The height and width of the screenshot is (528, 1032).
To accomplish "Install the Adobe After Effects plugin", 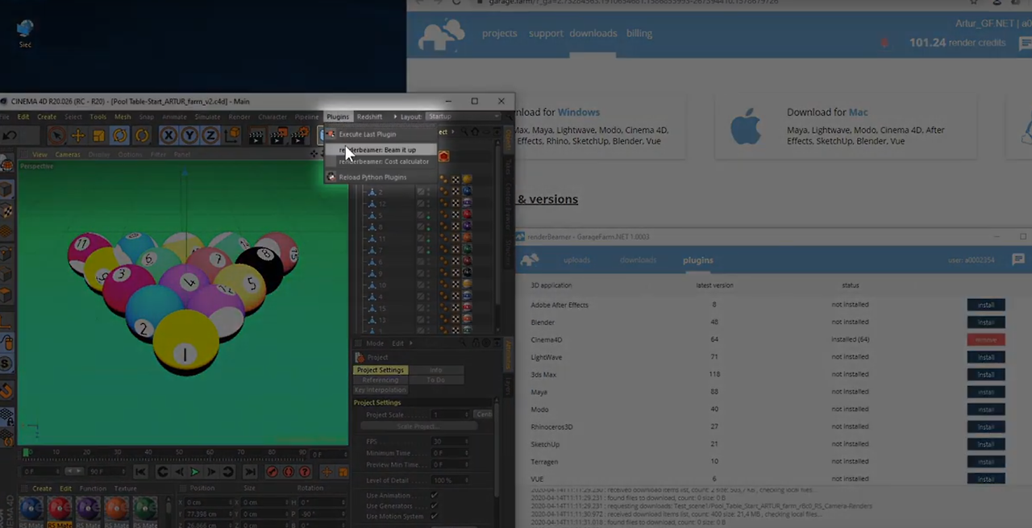I will tap(986, 305).
